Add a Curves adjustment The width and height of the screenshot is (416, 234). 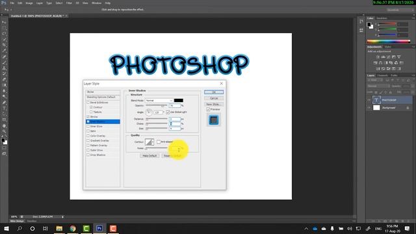pyautogui.click(x=389, y=57)
